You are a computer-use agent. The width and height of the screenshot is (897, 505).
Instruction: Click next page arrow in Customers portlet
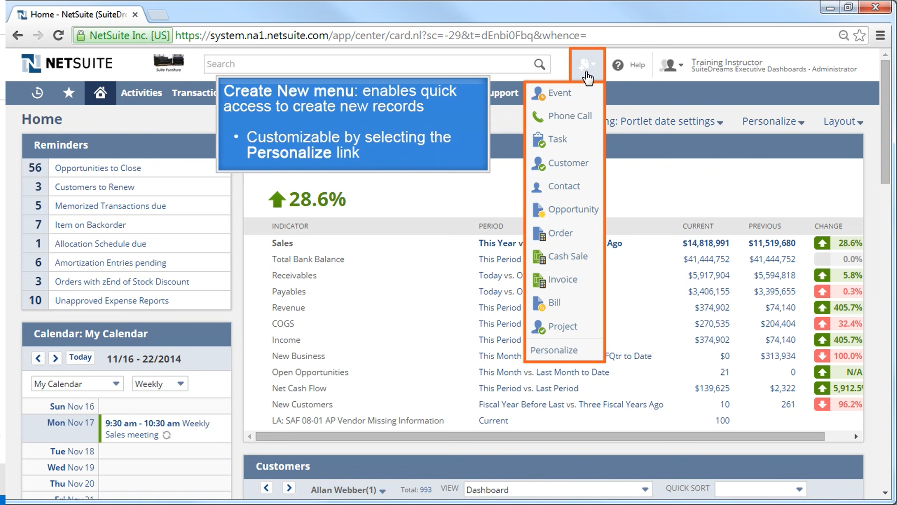click(x=289, y=488)
